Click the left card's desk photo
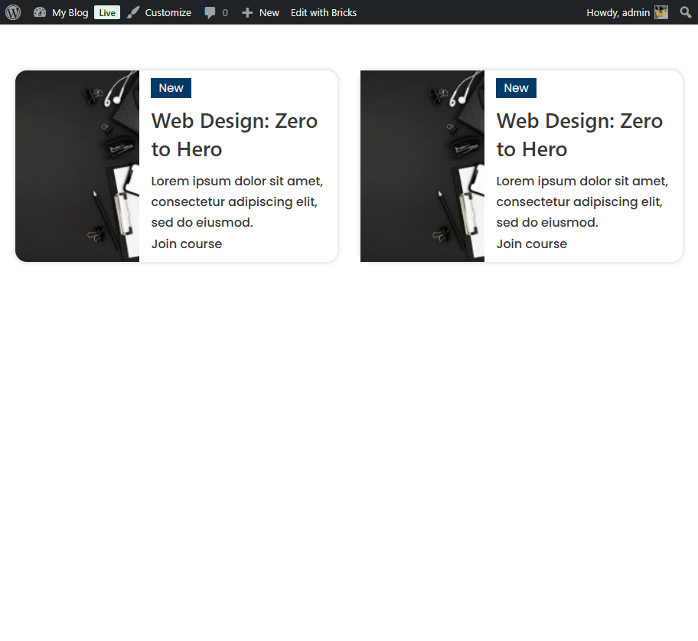Image resolution: width=698 pixels, height=641 pixels. coord(77,166)
